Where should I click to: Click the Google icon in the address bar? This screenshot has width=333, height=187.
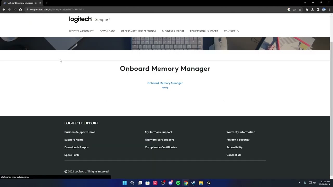coord(289,10)
